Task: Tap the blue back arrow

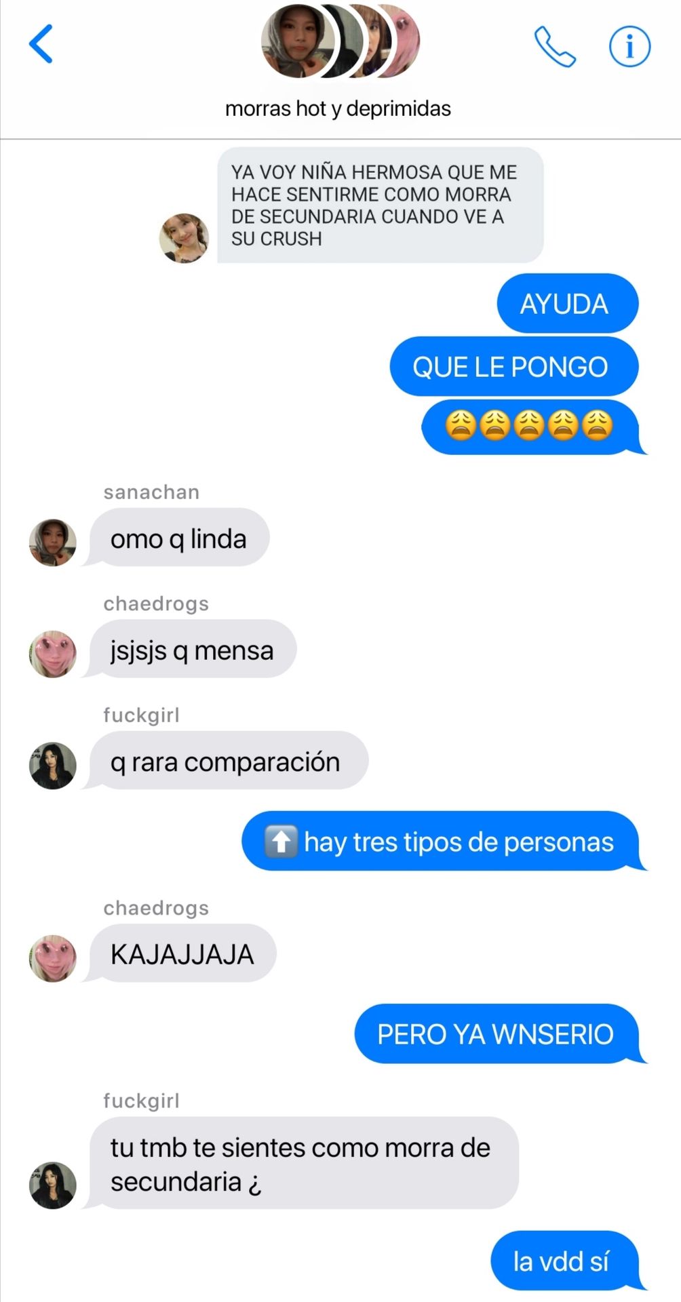Action: [x=41, y=44]
